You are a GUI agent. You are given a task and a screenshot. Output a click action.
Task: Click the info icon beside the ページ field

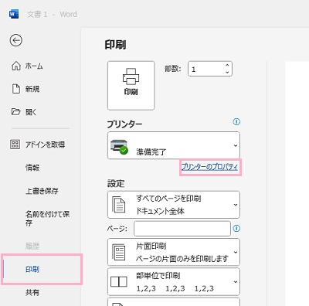coord(236,228)
